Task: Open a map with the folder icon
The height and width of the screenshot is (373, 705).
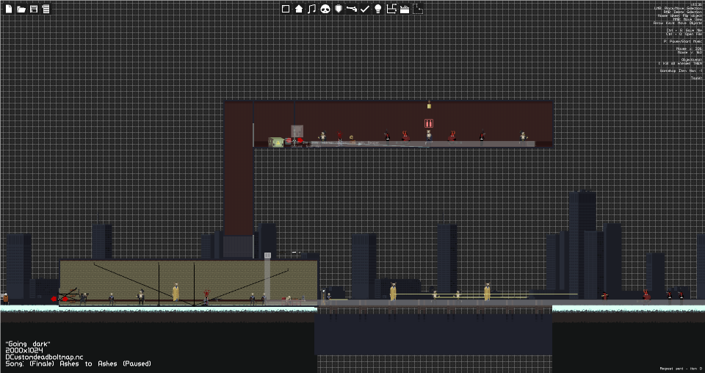Action: 21,9
